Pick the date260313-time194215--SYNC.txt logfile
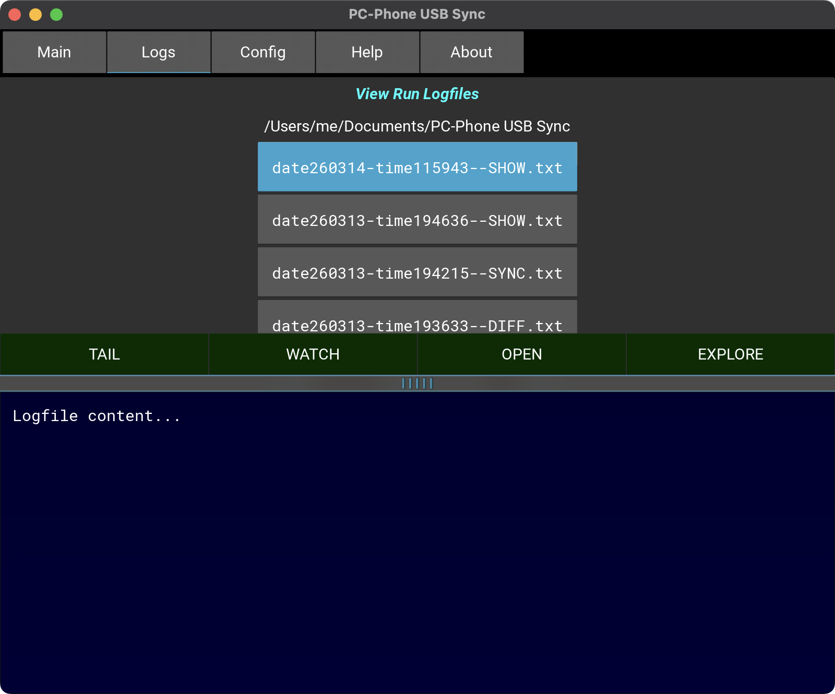Viewport: 835px width, 694px height. (x=417, y=273)
